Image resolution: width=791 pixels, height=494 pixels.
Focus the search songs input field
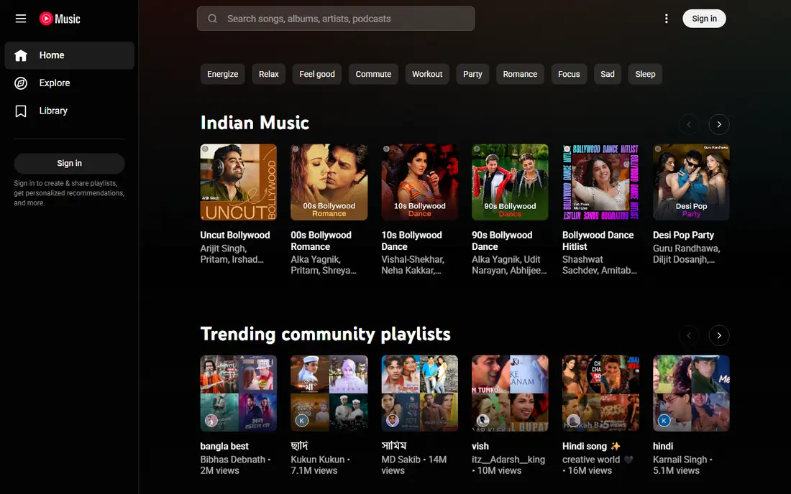[x=336, y=19]
